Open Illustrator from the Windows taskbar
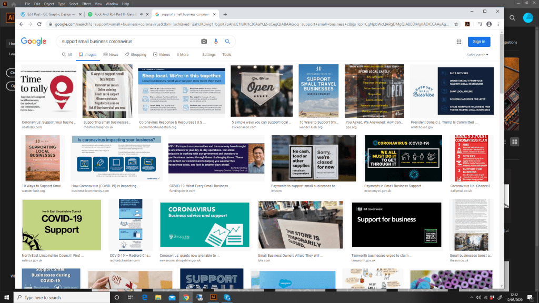This screenshot has height=303, width=539. point(214,297)
